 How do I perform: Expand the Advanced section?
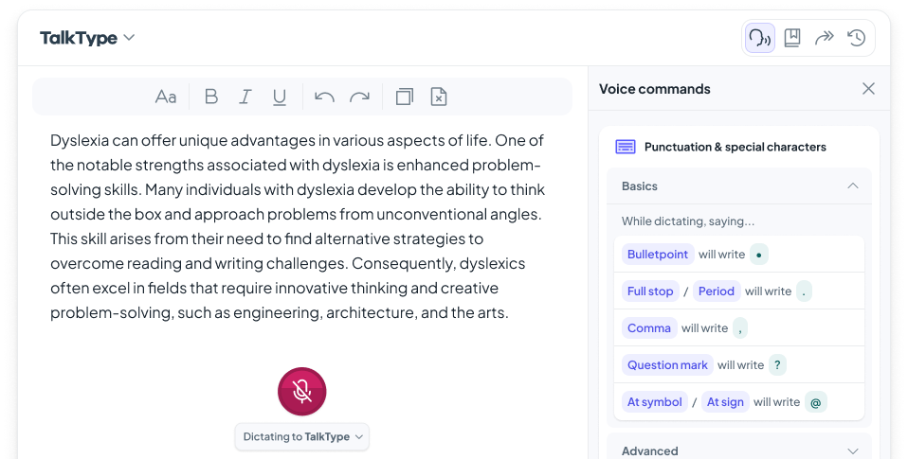pos(852,451)
